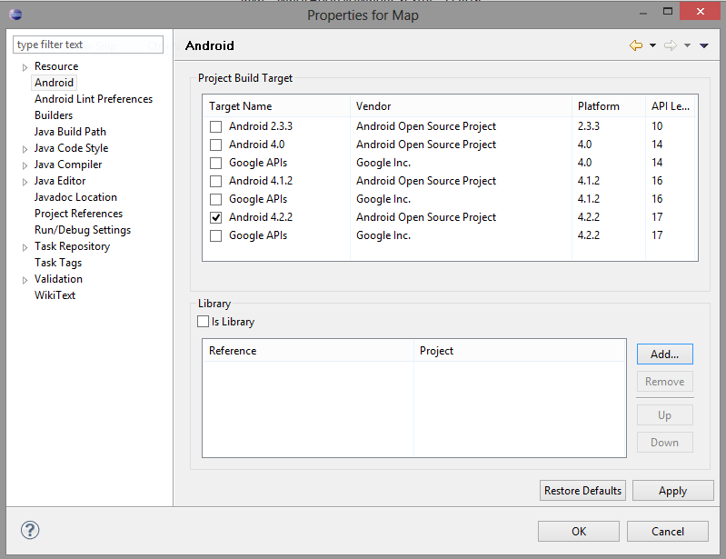Image resolution: width=726 pixels, height=559 pixels.
Task: Click the yellow back navigation arrow
Action: tap(636, 45)
